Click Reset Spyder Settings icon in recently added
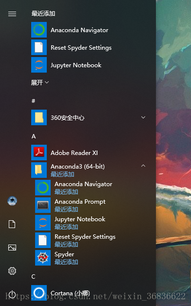This screenshot has height=306, width=191. [39, 47]
